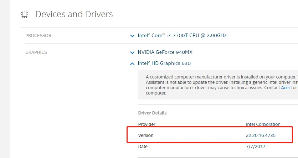
Task: Click the NVIDIA GeForce 940MX entry
Action: 165,52
